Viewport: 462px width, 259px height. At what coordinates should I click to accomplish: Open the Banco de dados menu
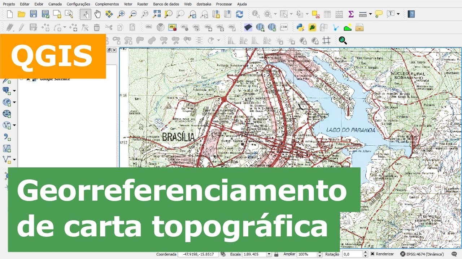[x=166, y=4]
